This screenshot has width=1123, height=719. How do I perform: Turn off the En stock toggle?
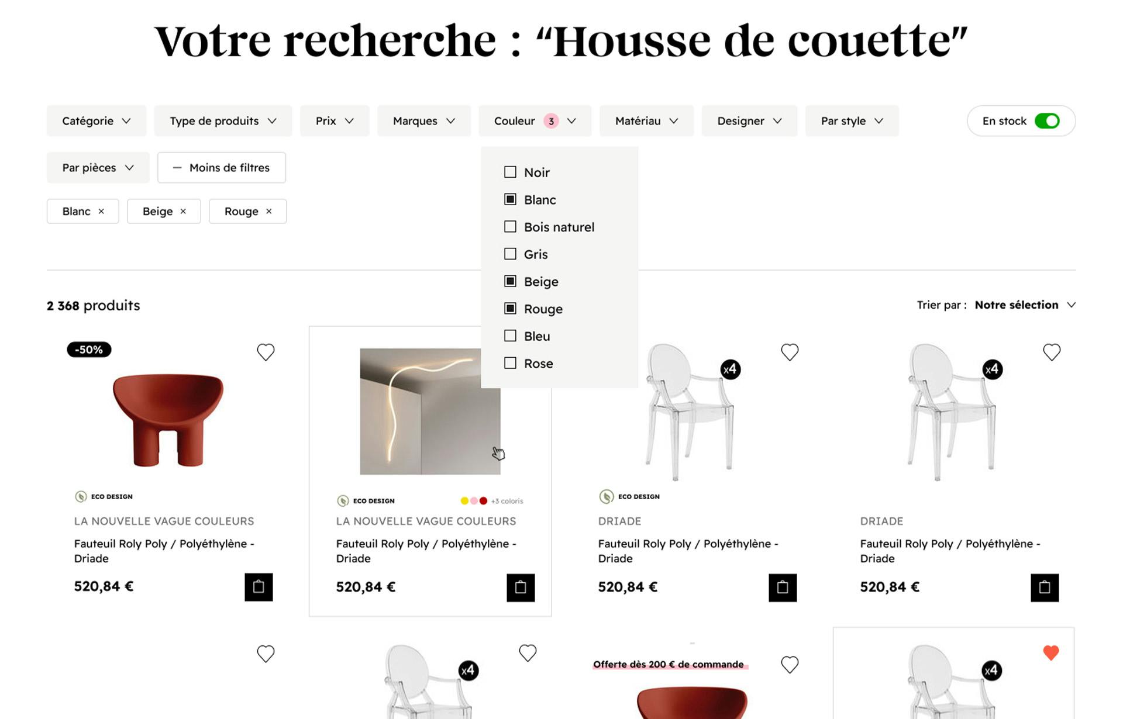pyautogui.click(x=1047, y=121)
